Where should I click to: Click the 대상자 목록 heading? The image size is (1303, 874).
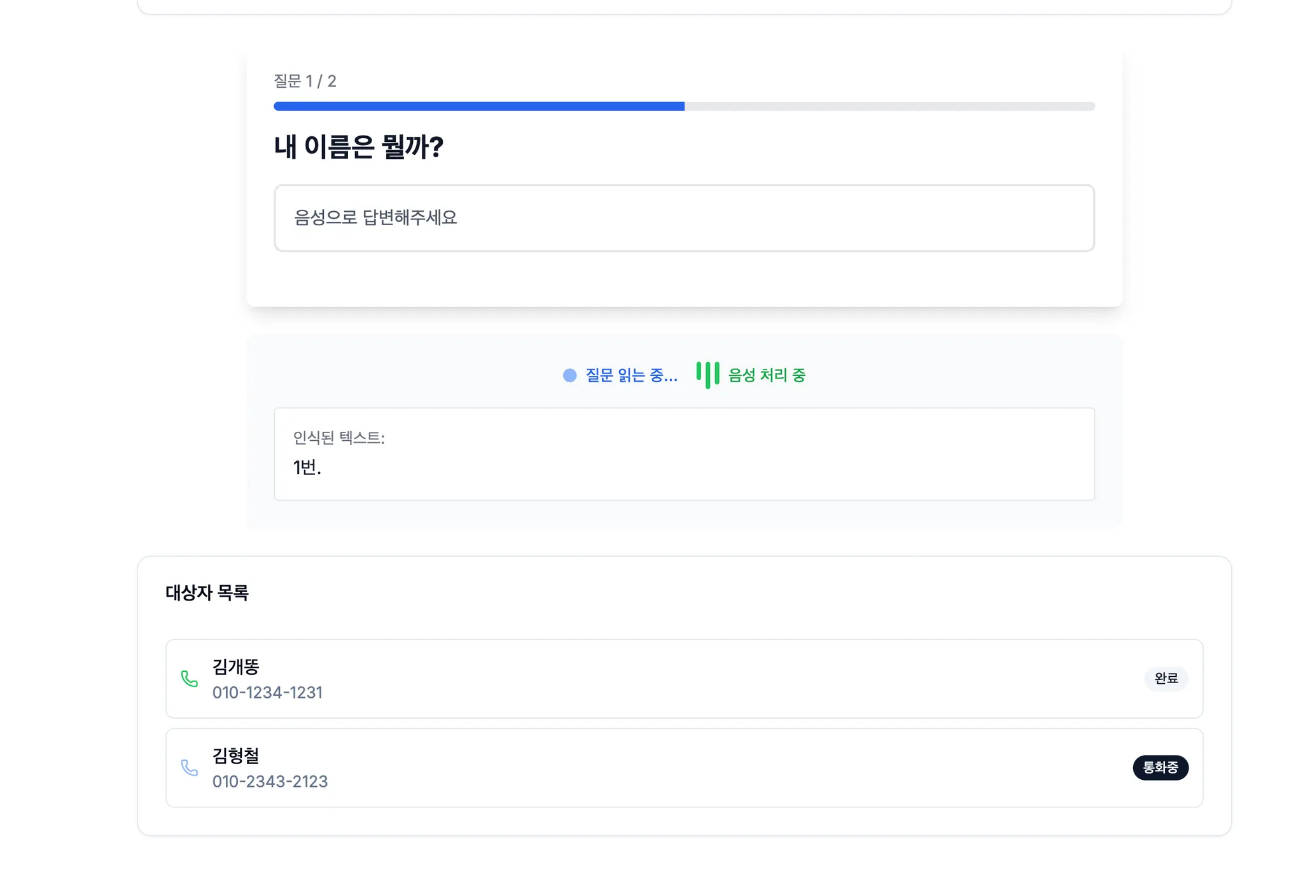(207, 593)
